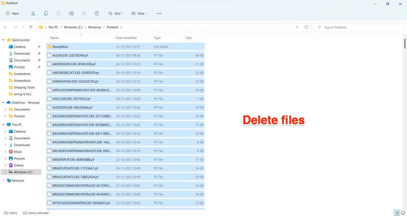Switch to large thumbnails view icon
The height and width of the screenshot is (216, 407).
click(x=403, y=213)
